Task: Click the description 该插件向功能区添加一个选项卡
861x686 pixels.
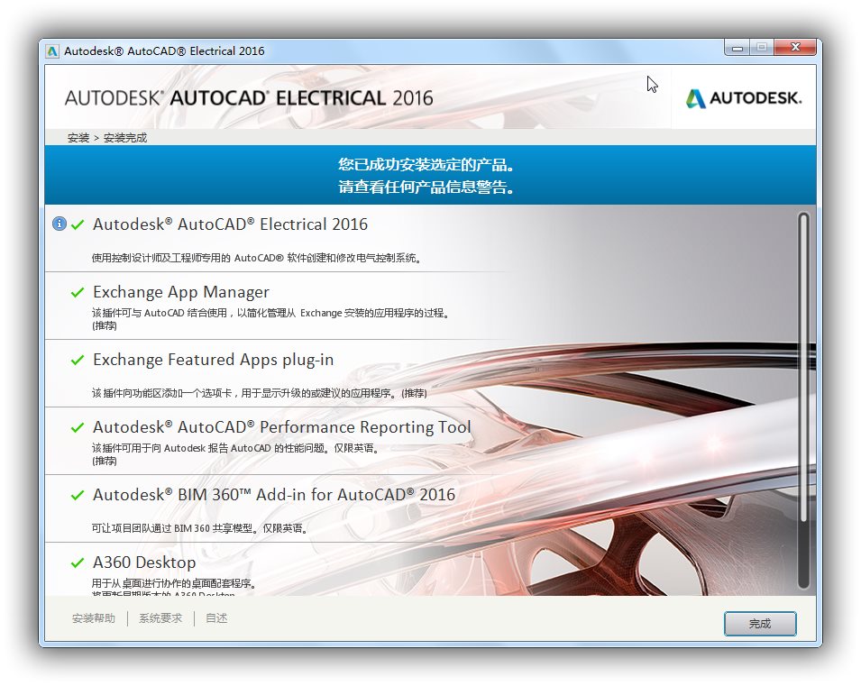Action: [259, 393]
